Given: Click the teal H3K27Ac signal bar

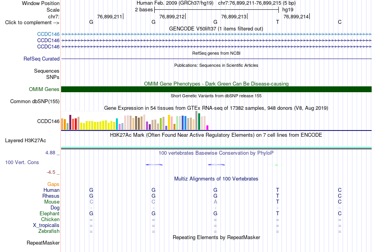Looking at the screenshot, I should point(217,148).
